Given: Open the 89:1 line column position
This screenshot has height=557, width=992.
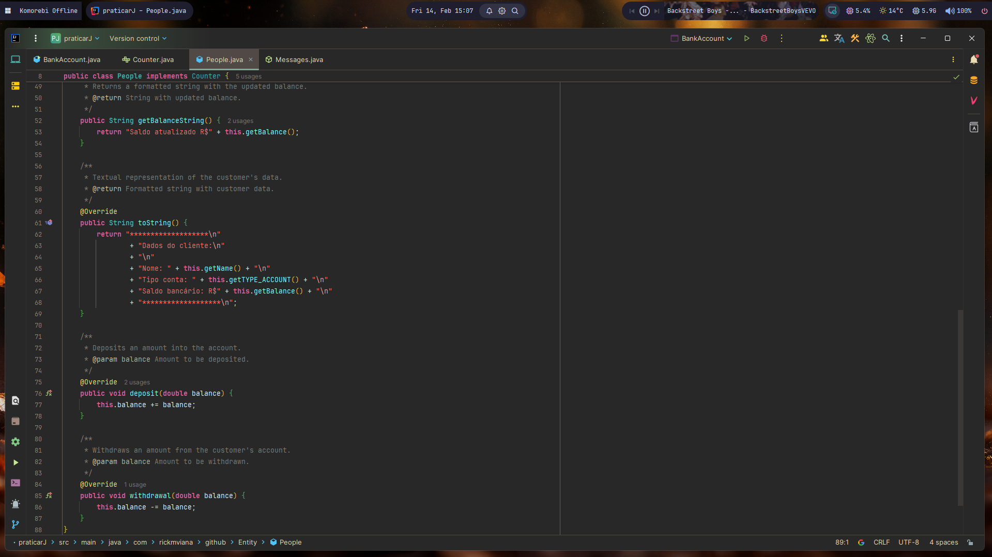Looking at the screenshot, I should pos(842,542).
